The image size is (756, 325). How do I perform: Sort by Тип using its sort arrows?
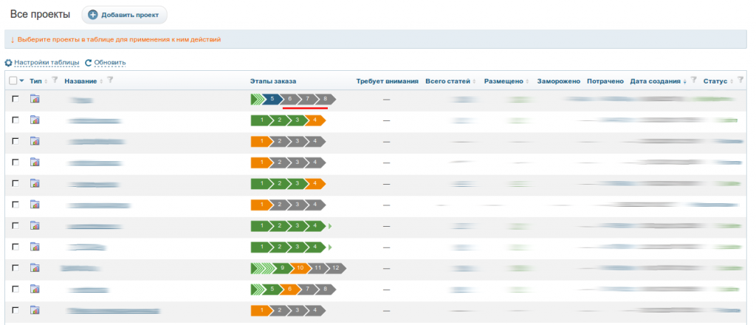point(47,81)
